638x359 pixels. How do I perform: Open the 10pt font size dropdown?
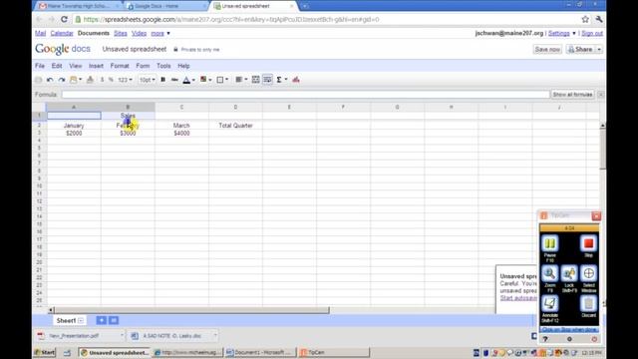[147, 80]
